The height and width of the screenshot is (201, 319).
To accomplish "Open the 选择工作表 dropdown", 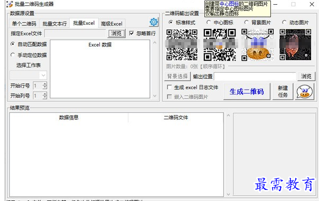I will tap(29, 75).
